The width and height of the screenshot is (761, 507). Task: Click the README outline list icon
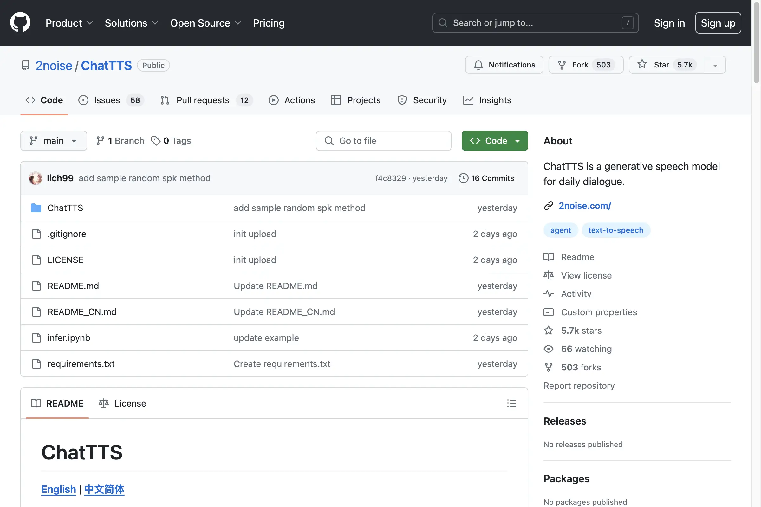coord(511,403)
